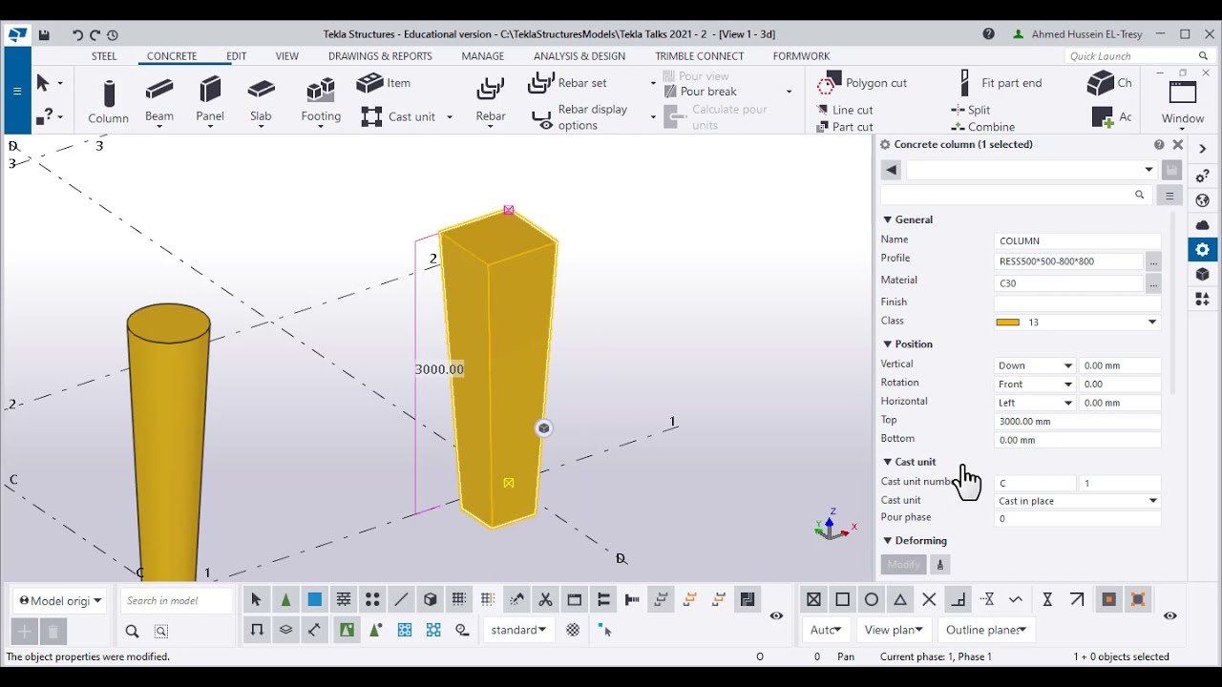The image size is (1222, 687).
Task: Click the Search in model field
Action: coord(178,601)
